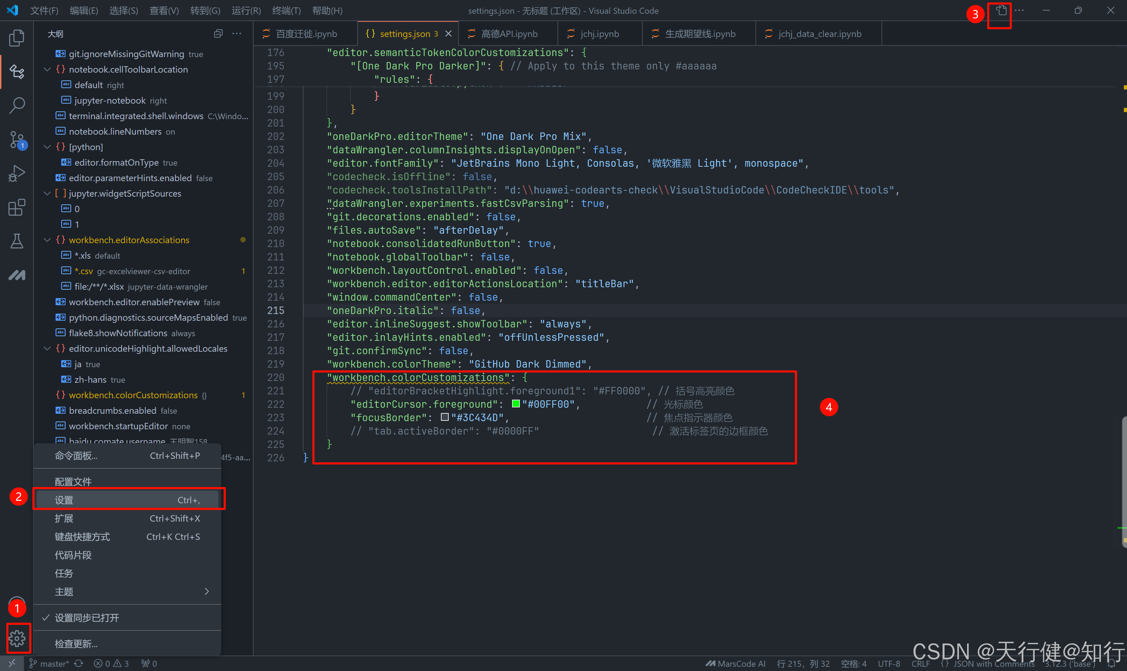Screen dimensions: 1127x671
Task: Click the Manage gear icon
Action: [x=17, y=638]
